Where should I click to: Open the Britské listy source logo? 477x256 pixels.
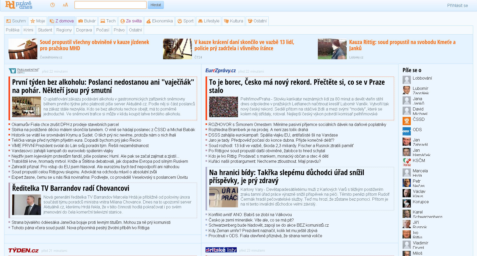(x=221, y=250)
